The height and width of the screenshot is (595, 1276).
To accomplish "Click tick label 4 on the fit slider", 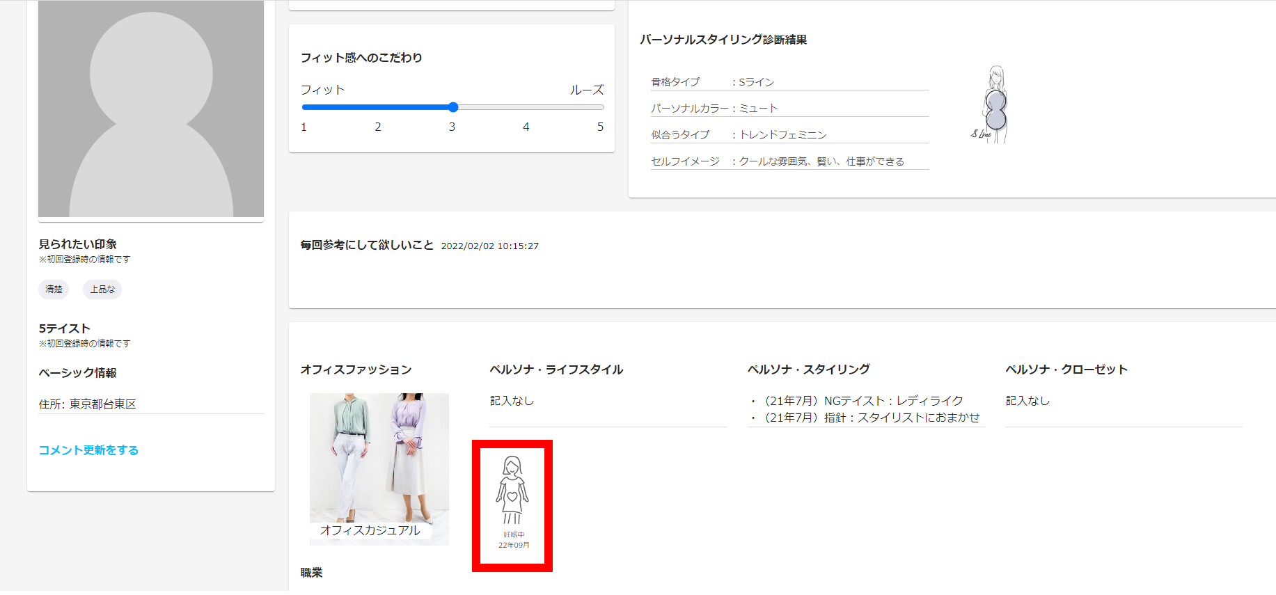I will tap(526, 127).
